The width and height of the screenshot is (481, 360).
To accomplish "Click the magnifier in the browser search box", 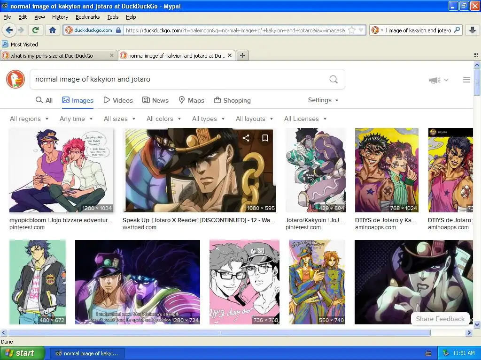I will tap(457, 30).
